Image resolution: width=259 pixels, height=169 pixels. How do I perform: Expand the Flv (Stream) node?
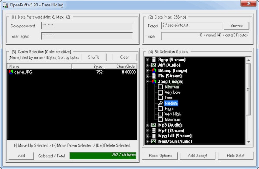(x=148, y=76)
